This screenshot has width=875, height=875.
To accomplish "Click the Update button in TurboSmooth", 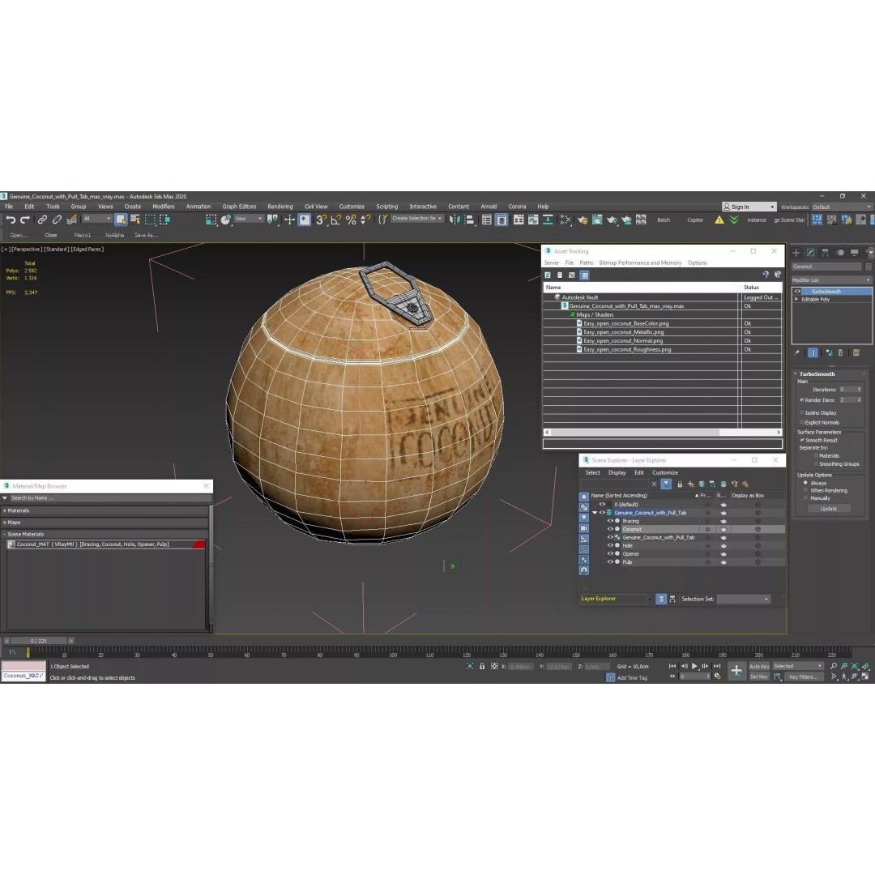I will (829, 508).
